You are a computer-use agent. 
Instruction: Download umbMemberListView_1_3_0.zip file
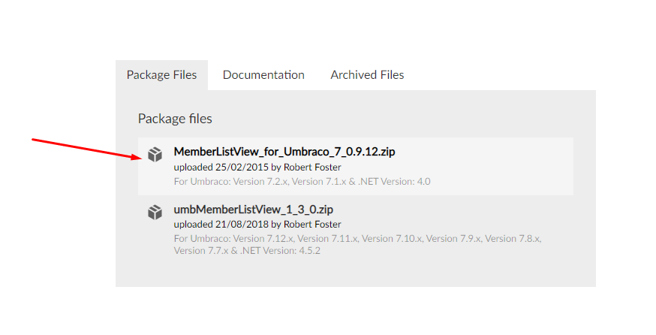(254, 210)
